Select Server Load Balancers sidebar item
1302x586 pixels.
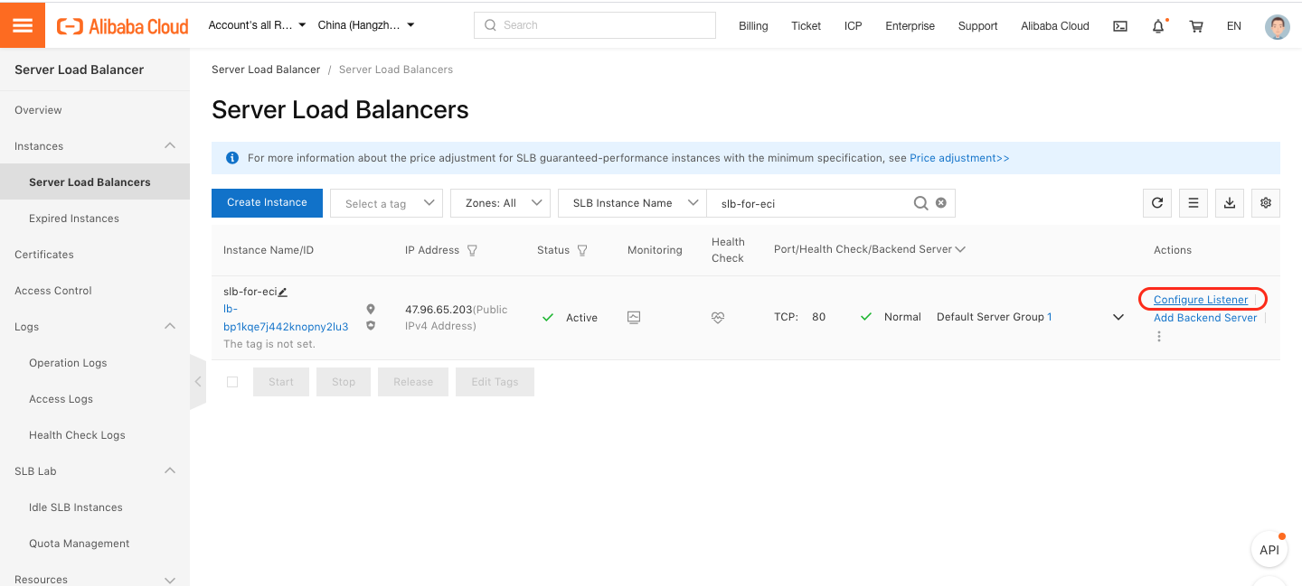[95, 182]
